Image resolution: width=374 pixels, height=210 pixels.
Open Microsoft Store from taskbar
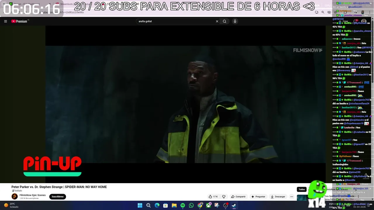coord(165,205)
